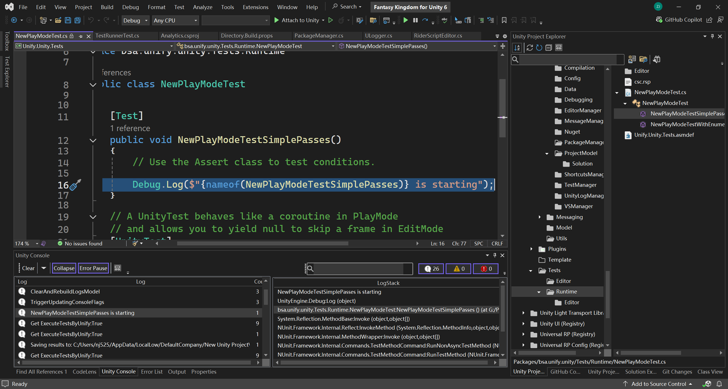
Task: Click the pause icon in the main toolbar
Action: click(x=415, y=20)
